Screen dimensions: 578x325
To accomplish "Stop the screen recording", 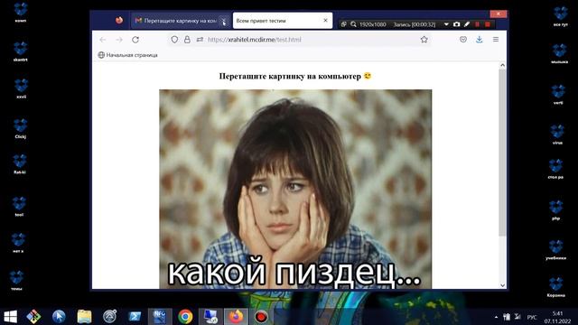I will (488, 24).
